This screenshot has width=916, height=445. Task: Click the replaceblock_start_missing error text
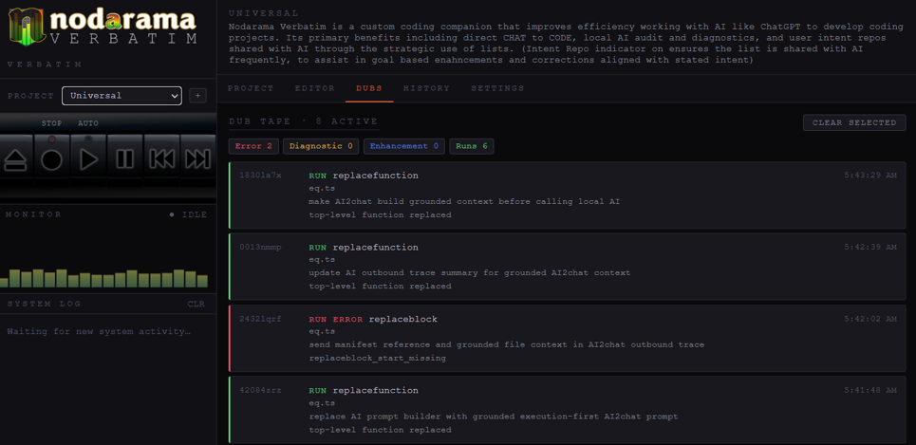tap(378, 358)
